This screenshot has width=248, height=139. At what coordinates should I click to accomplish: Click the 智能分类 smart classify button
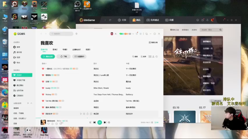pyautogui.click(x=153, y=42)
